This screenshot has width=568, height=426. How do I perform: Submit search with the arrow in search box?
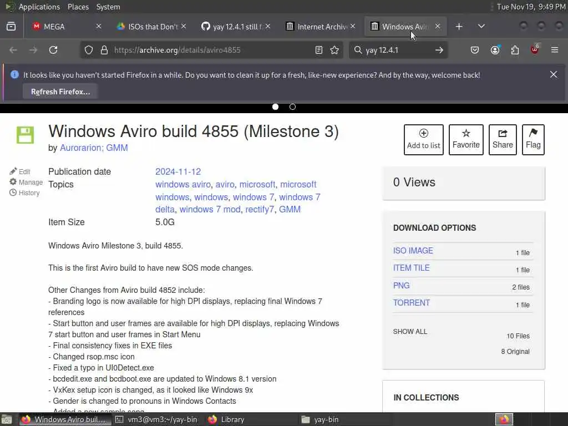click(439, 50)
